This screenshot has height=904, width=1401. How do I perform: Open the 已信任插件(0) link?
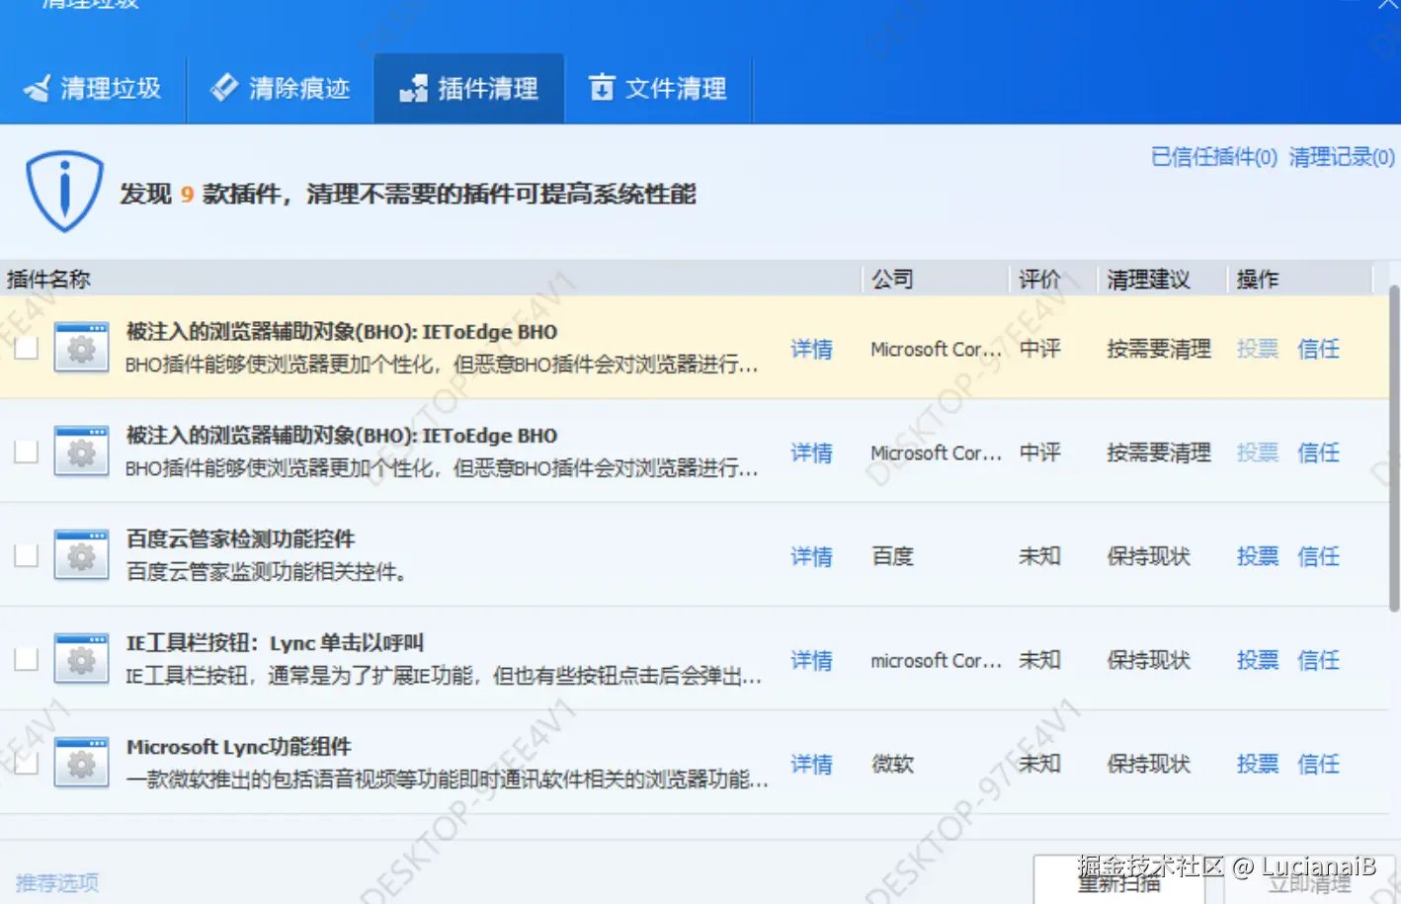tap(1213, 157)
